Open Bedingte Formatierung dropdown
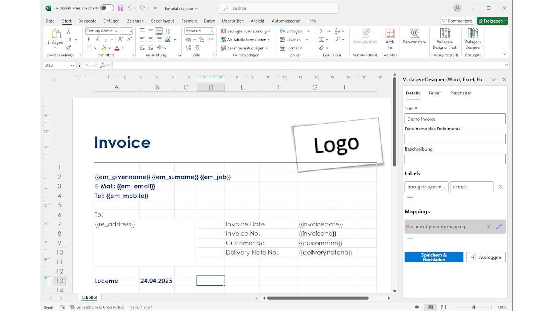The width and height of the screenshot is (553, 311). (x=245, y=31)
